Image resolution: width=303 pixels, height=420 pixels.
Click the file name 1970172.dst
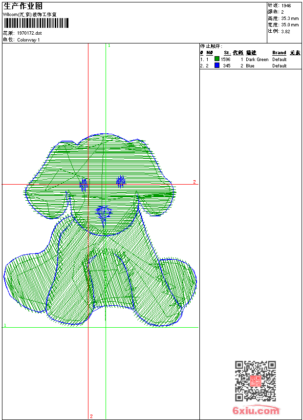pos(29,33)
